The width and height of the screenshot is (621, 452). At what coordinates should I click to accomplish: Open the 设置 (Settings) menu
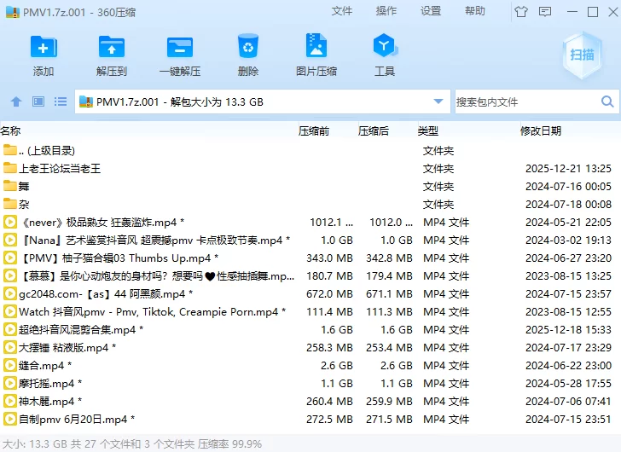coord(431,11)
